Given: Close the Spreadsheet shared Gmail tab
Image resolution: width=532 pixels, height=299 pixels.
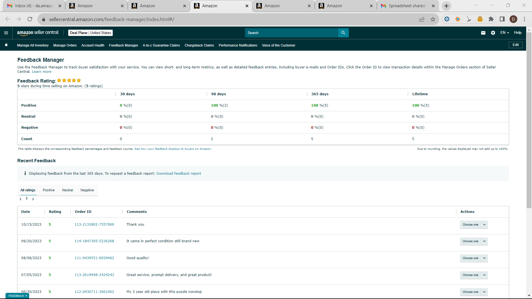Looking at the screenshot, I should (x=433, y=6).
